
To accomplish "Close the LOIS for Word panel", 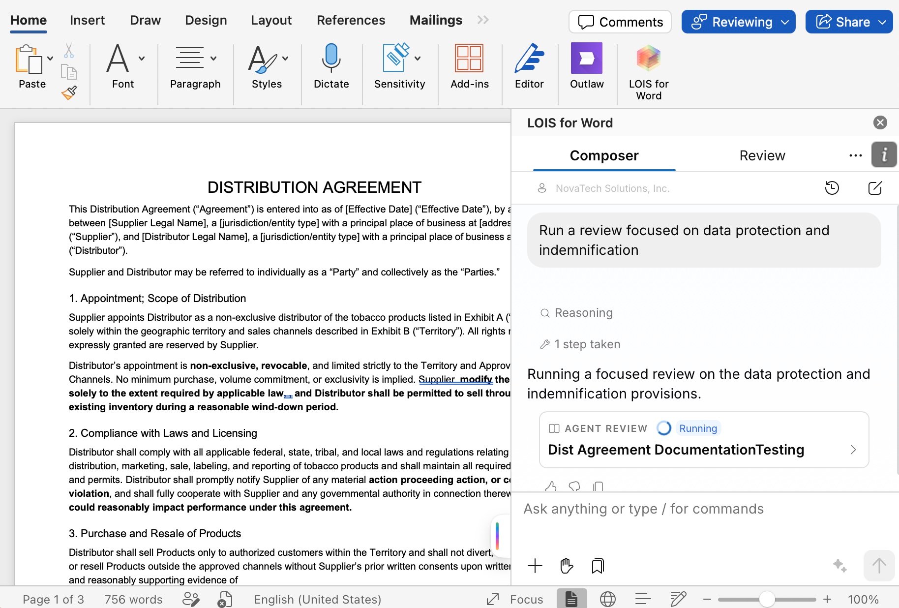I will [x=880, y=122].
